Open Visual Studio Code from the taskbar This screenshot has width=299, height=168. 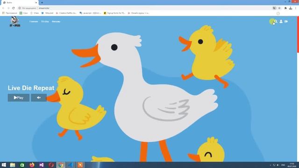(71, 165)
